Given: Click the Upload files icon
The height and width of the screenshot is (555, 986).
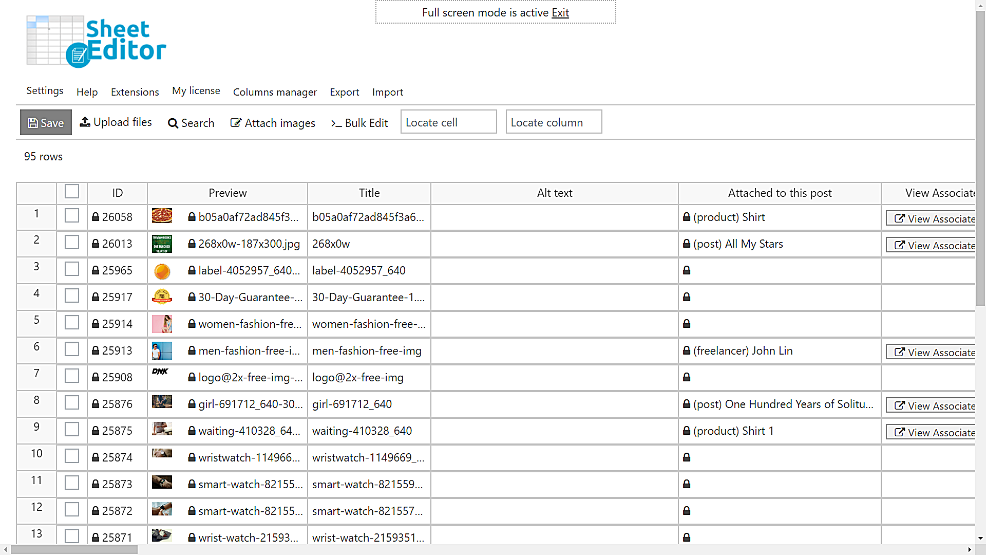Looking at the screenshot, I should coord(85,122).
